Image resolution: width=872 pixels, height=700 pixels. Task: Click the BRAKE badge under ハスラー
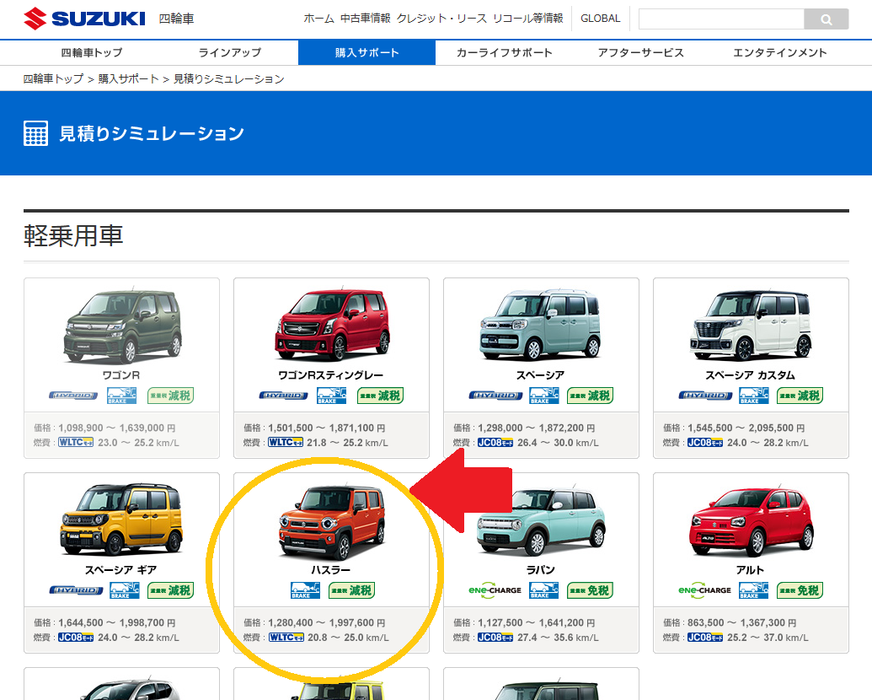tap(305, 590)
